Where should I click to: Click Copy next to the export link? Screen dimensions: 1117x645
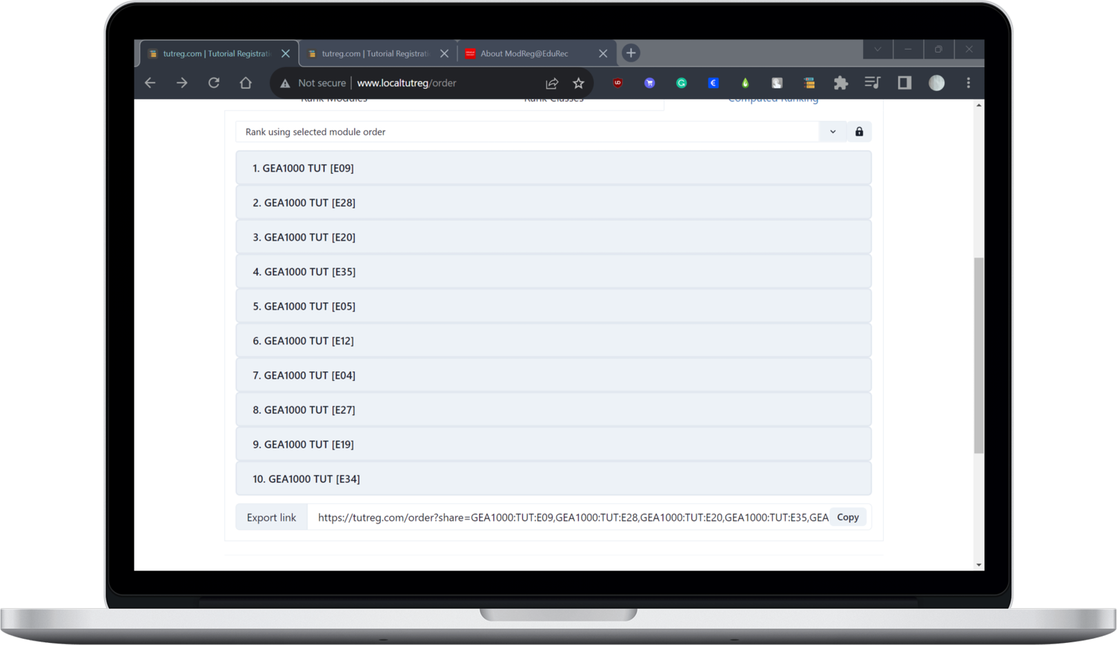click(x=847, y=517)
